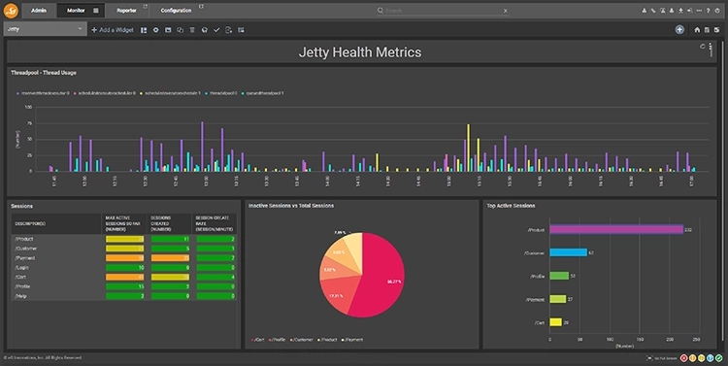This screenshot has width=728, height=366.
Task: Open the Reporter tab
Action: [126, 11]
